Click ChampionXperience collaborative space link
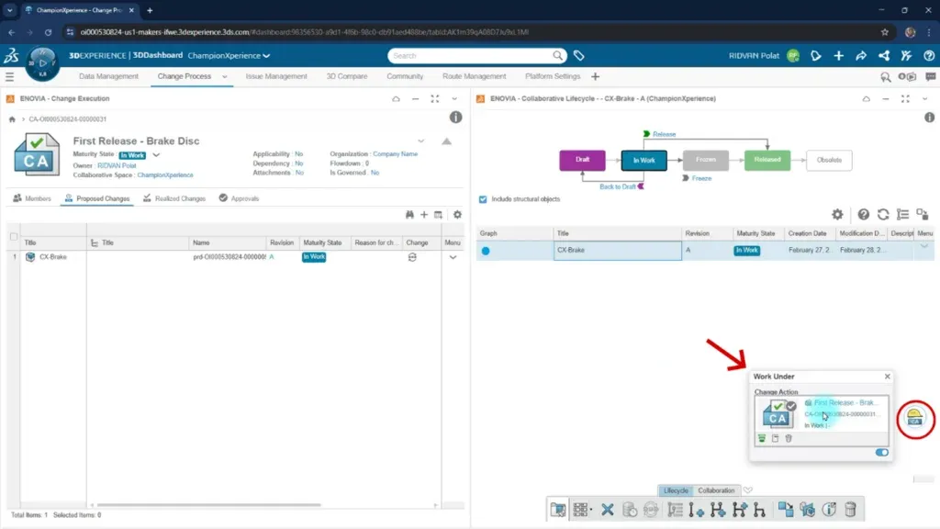This screenshot has width=940, height=529. [x=165, y=175]
